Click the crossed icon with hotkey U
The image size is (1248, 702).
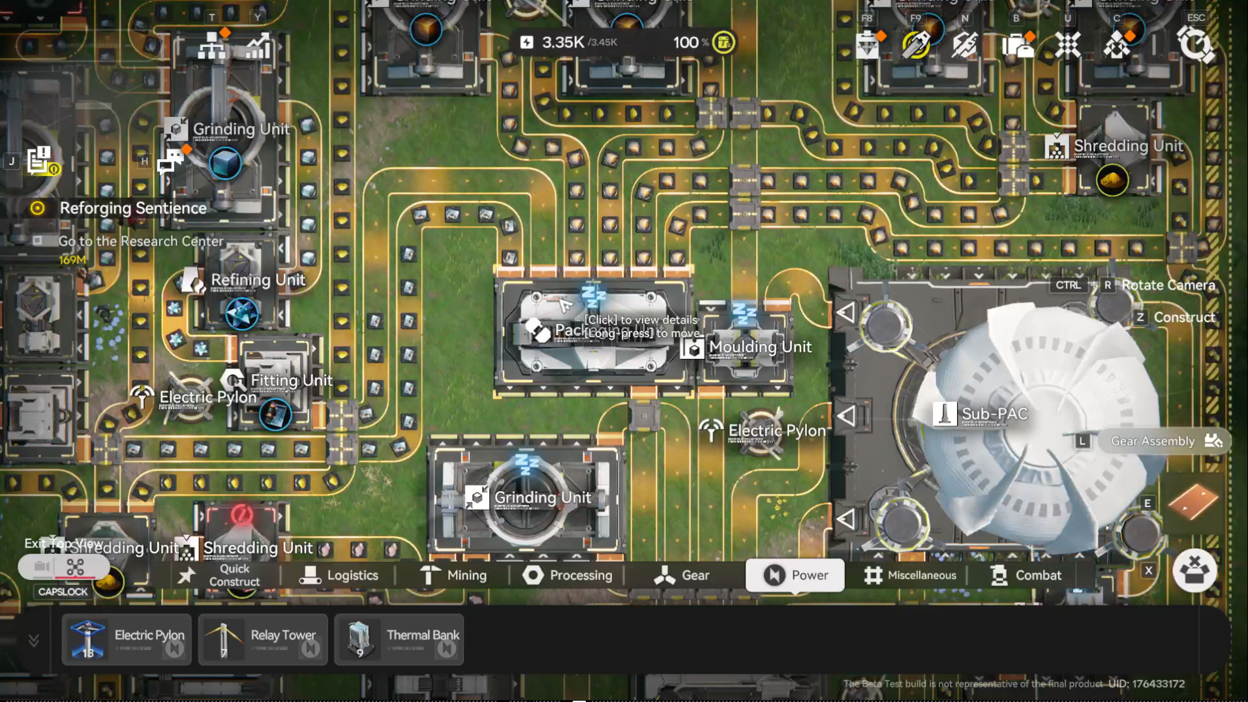click(x=1068, y=45)
